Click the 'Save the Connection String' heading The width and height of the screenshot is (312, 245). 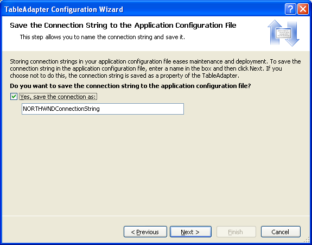[123, 26]
